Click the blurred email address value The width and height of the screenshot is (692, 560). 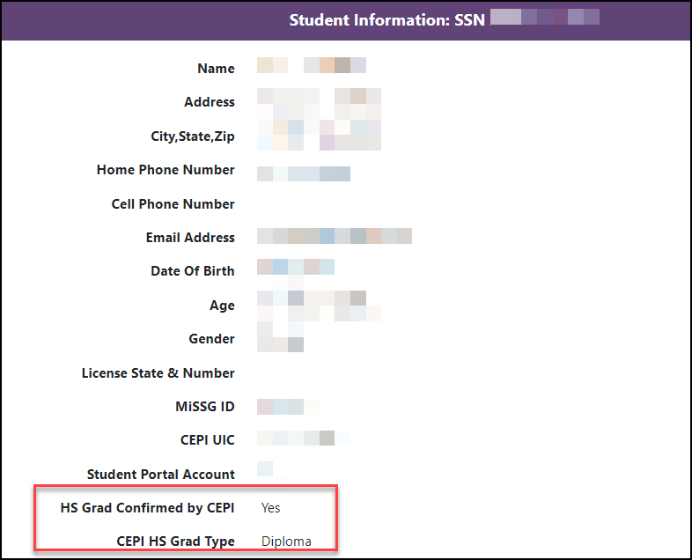(x=334, y=237)
